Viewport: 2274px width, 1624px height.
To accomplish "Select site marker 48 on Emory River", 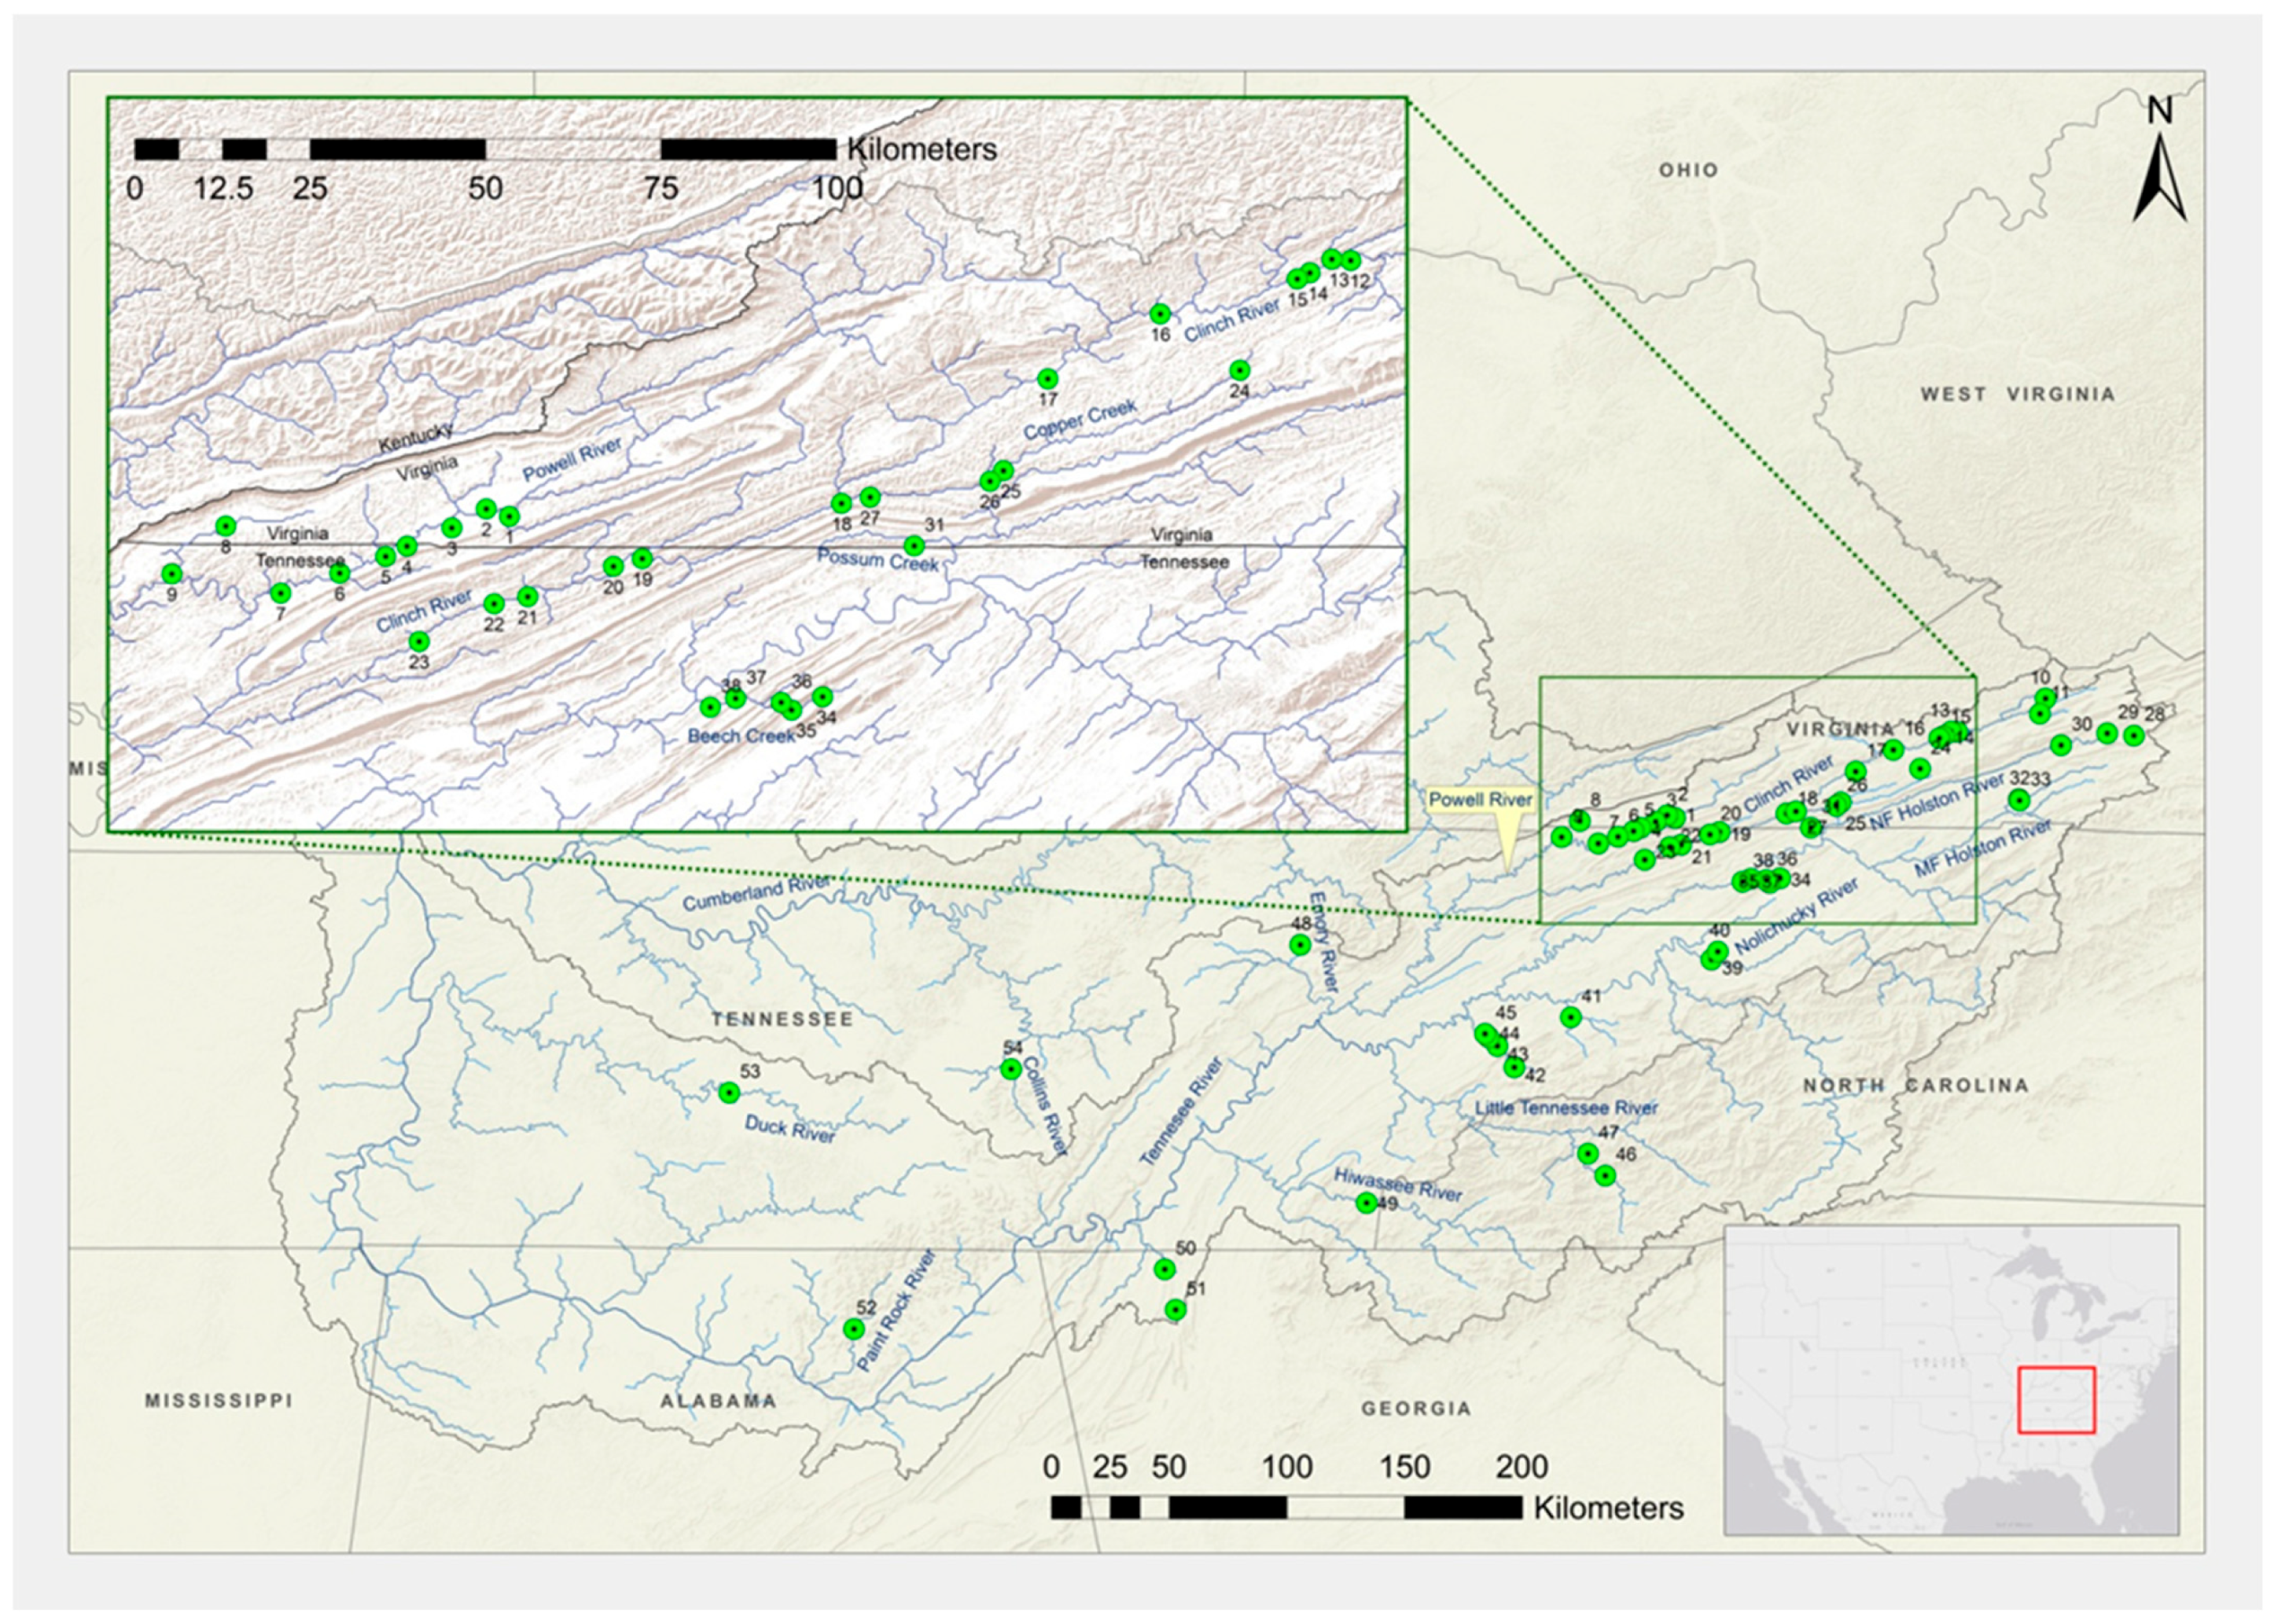I will [x=1300, y=945].
